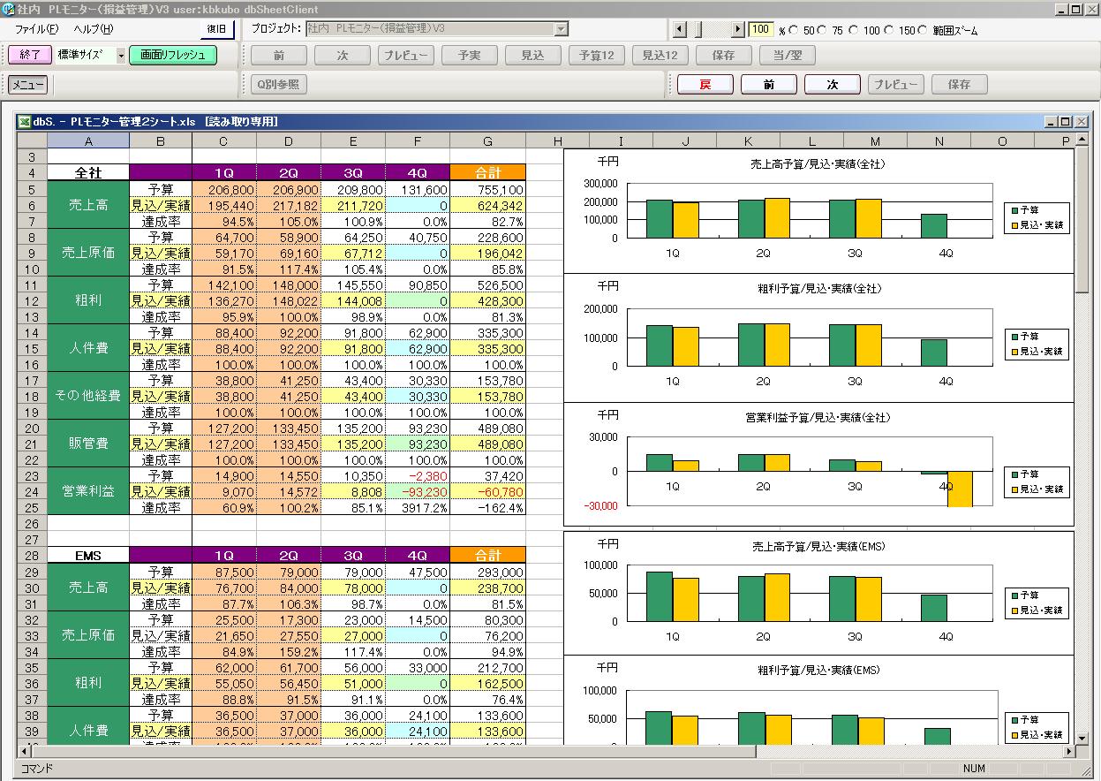
Task: Click the 営業利益 row label
Action: coord(88,491)
